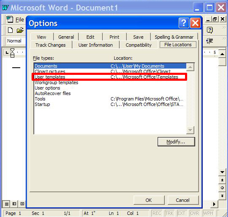This screenshot has width=228, height=217.
Task: Click the file types list scroll-up arrow
Action: point(190,67)
